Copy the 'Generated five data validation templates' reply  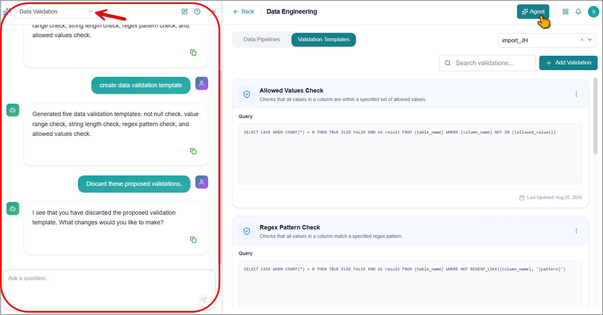pos(193,151)
